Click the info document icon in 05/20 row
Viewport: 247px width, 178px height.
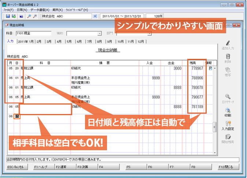[210, 68]
